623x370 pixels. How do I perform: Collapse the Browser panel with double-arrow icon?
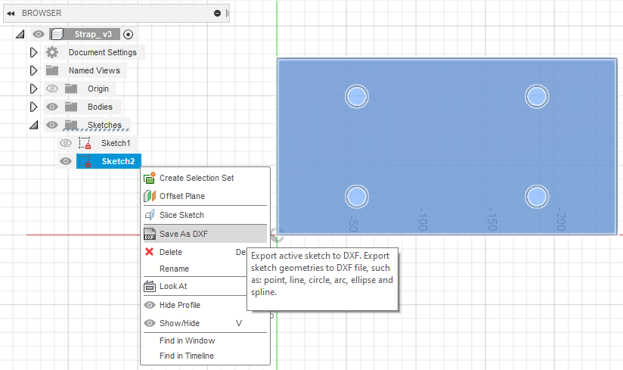click(x=11, y=14)
